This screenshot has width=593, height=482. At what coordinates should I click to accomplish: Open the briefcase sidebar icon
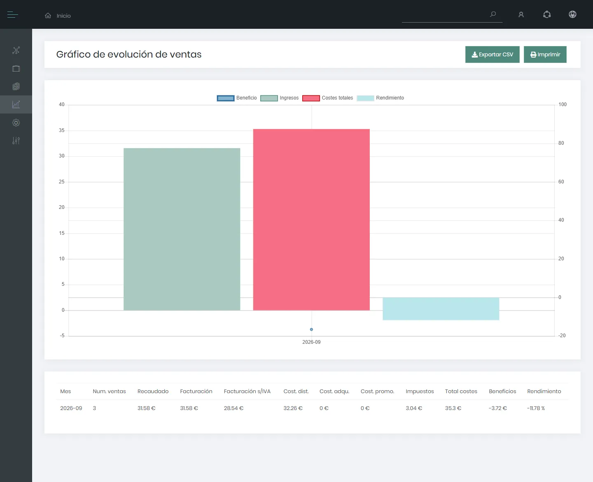pos(16,68)
